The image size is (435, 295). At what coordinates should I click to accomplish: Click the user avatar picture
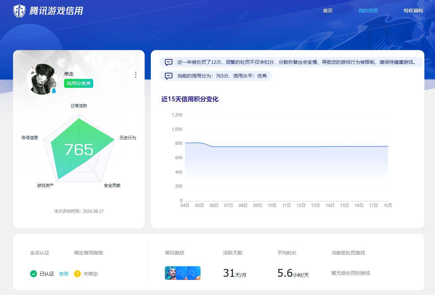tap(42, 79)
